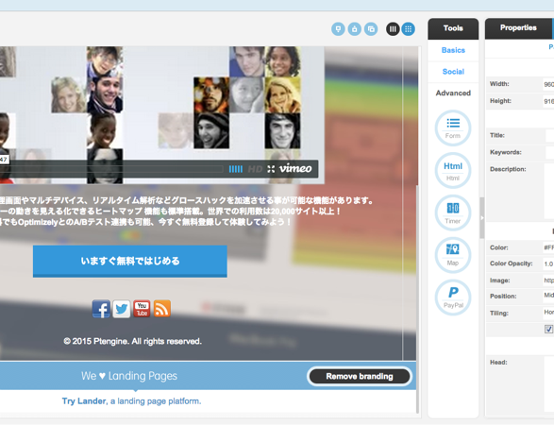The image size is (554, 425).
Task: Click the paragraph line mentioning Optimizely
Action: (145, 222)
